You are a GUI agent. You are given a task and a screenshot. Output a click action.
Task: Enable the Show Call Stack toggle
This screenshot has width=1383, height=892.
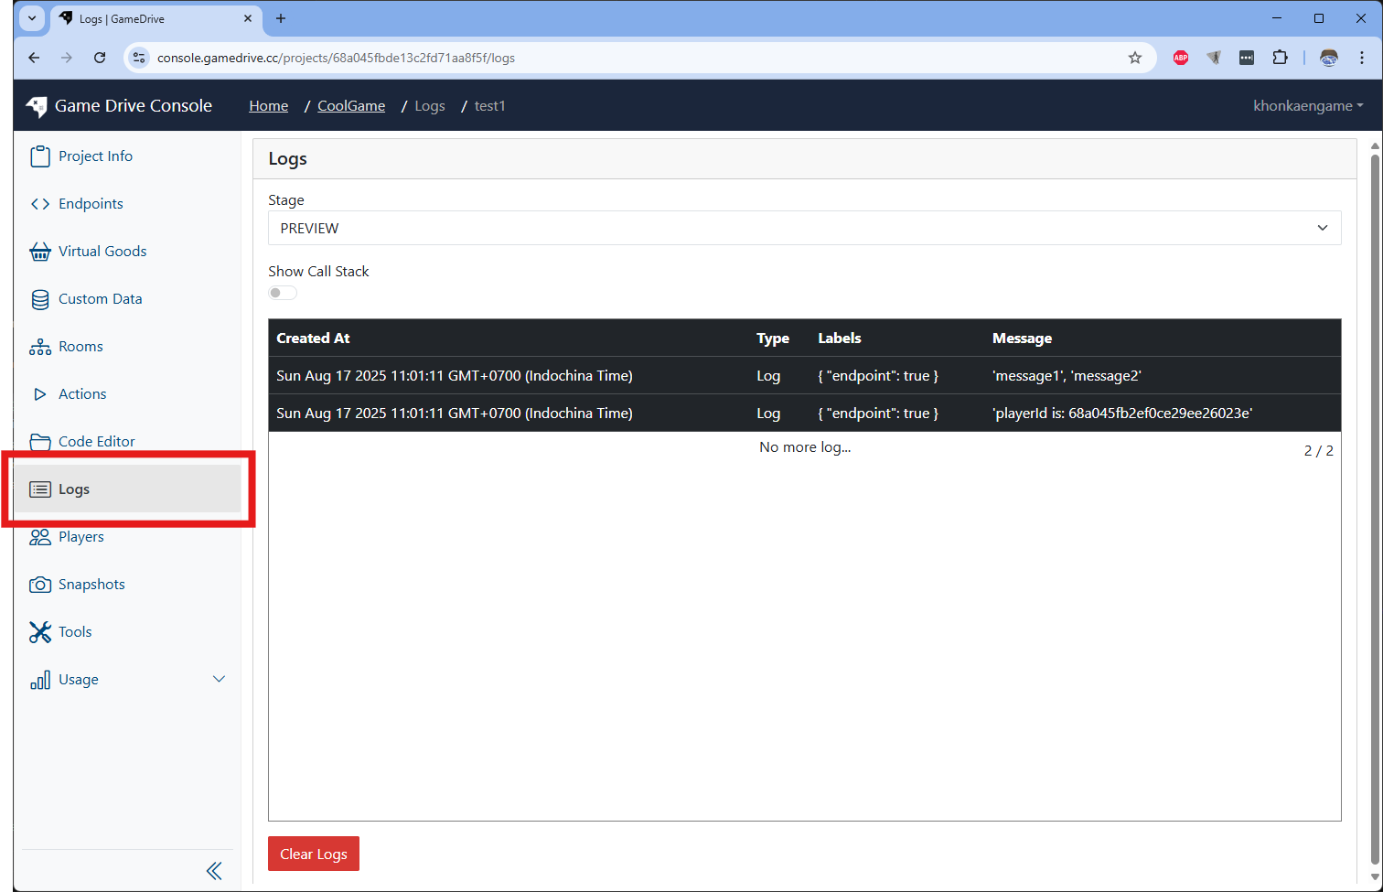(283, 293)
